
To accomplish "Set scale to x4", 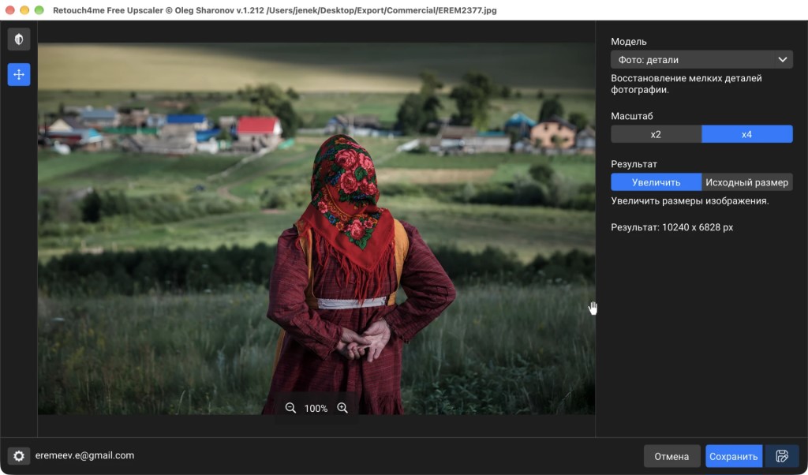I will pyautogui.click(x=746, y=134).
